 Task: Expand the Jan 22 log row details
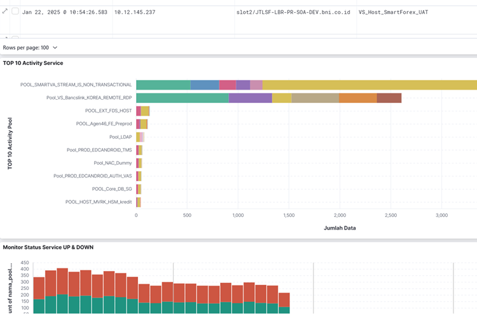point(5,11)
